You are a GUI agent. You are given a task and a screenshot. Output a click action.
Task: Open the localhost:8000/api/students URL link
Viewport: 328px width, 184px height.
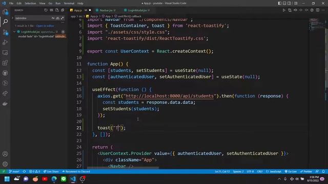coord(170,96)
